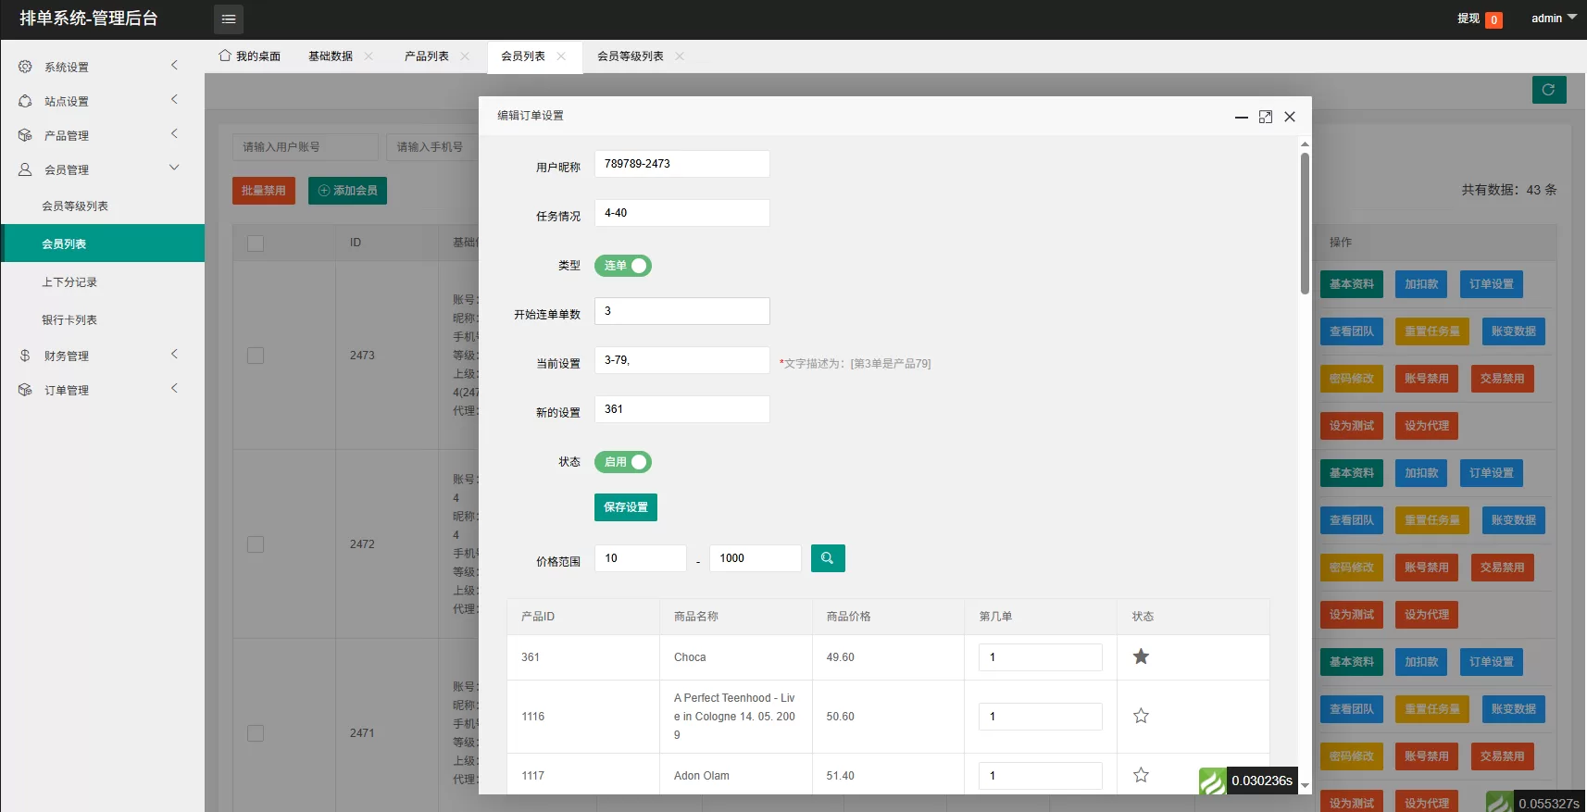Click the filled star for product 361
1587x812 pixels.
1141,656
